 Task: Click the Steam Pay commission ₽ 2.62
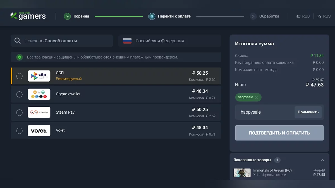pos(202,116)
